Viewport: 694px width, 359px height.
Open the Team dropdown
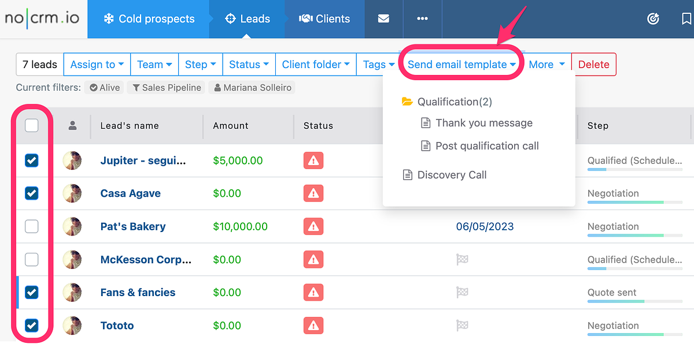coord(154,65)
